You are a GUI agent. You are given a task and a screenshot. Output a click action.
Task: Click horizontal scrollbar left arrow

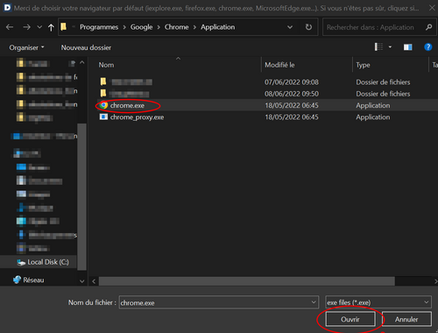tap(94, 281)
